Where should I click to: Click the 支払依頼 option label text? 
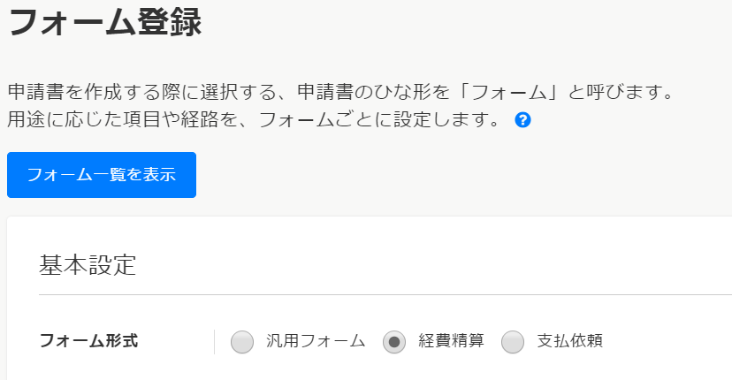coord(569,341)
